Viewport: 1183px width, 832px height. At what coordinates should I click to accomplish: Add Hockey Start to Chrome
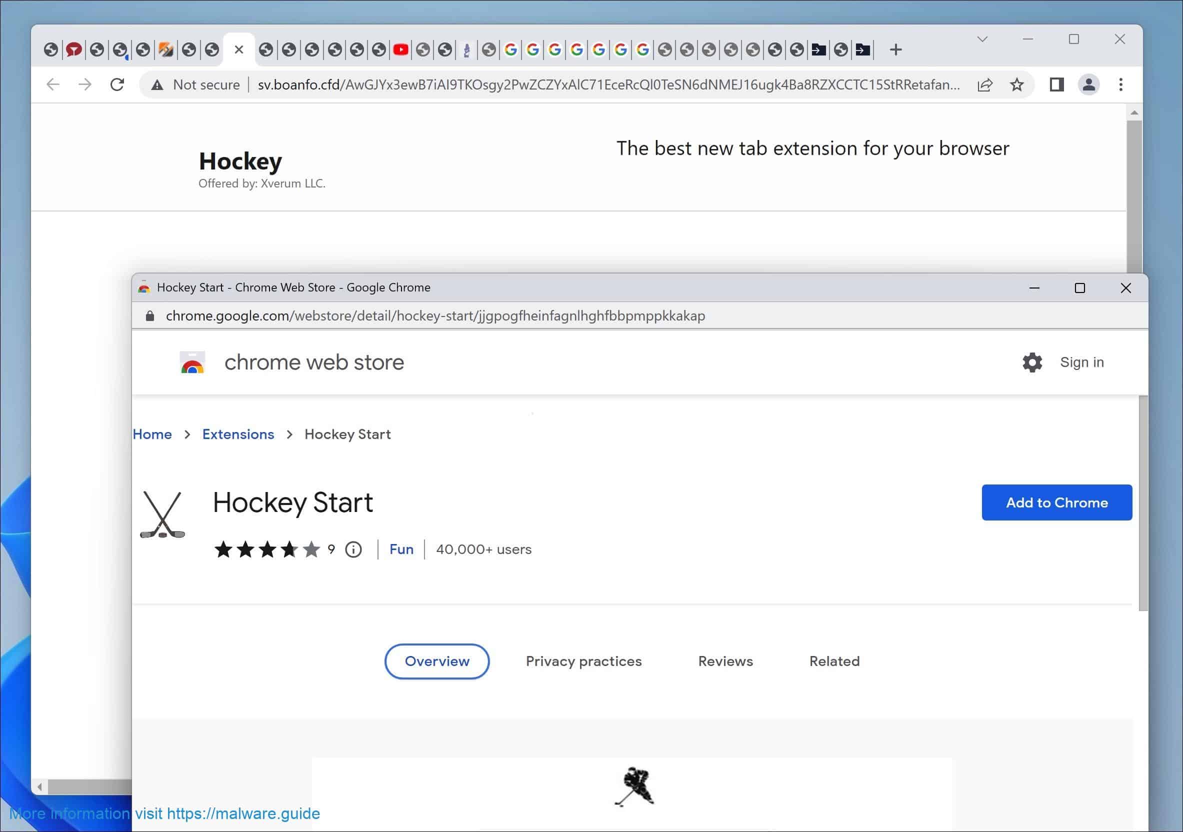(1057, 502)
